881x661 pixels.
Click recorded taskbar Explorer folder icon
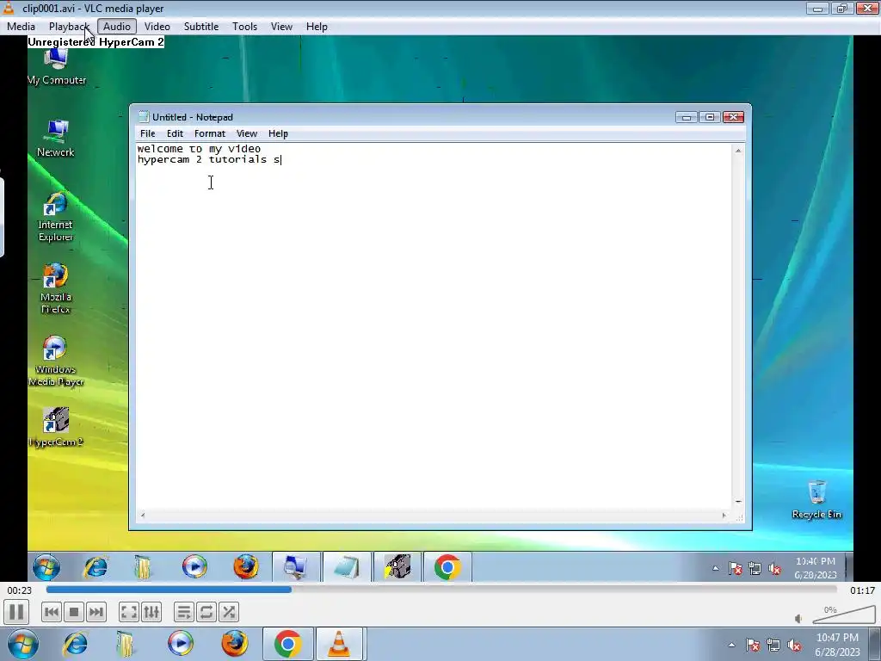pos(143,566)
